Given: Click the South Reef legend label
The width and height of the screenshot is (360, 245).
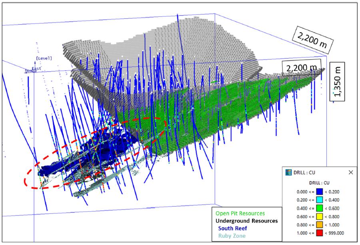Looking at the screenshot, I should click(x=233, y=228).
